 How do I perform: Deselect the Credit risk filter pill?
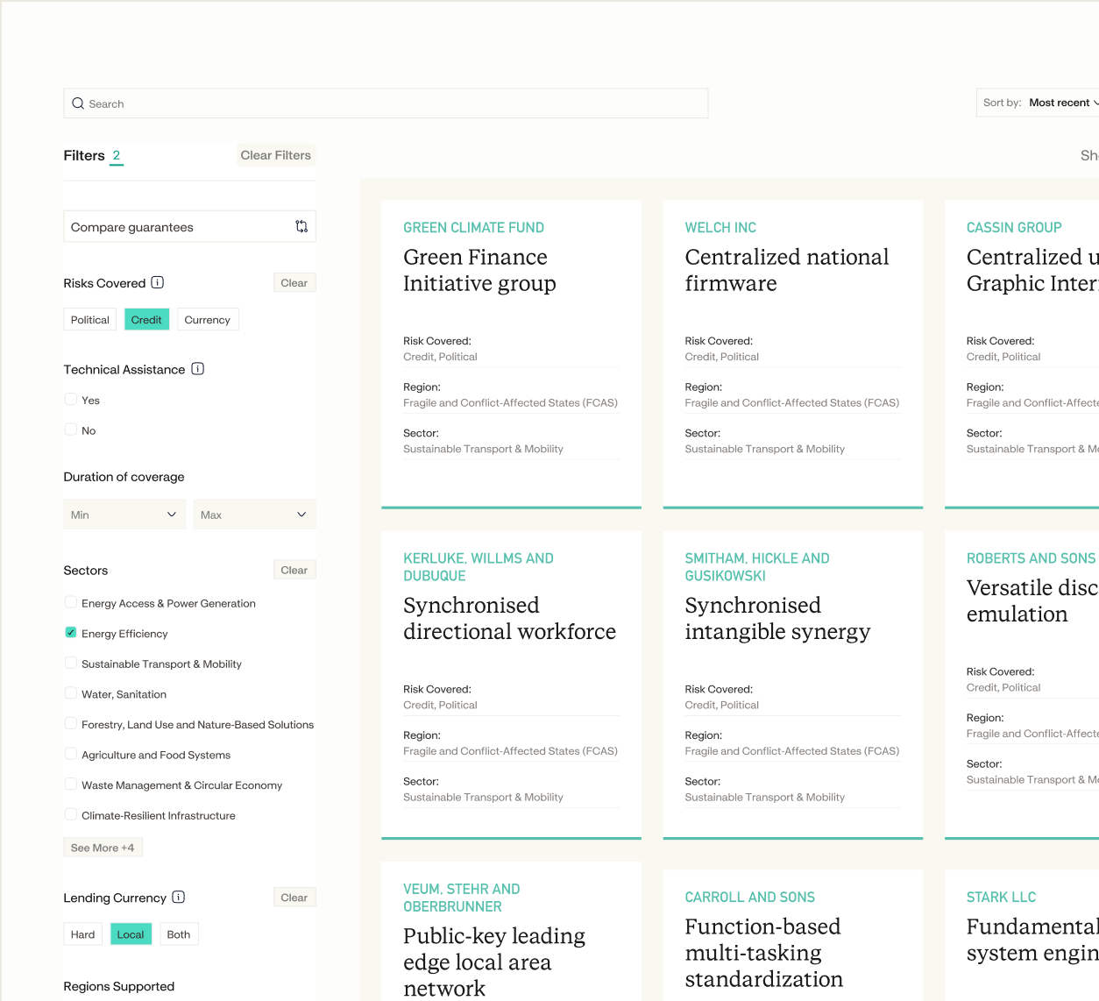point(146,319)
